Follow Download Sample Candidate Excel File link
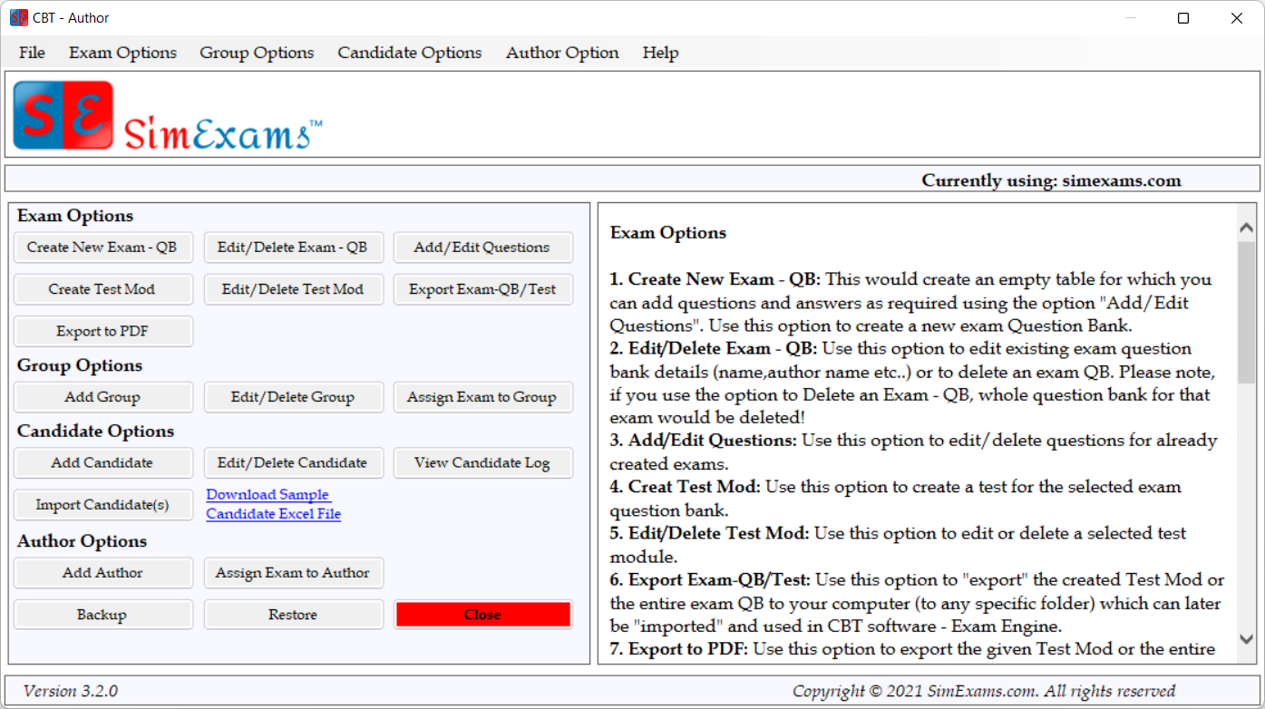This screenshot has height=709, width=1265. [273, 504]
